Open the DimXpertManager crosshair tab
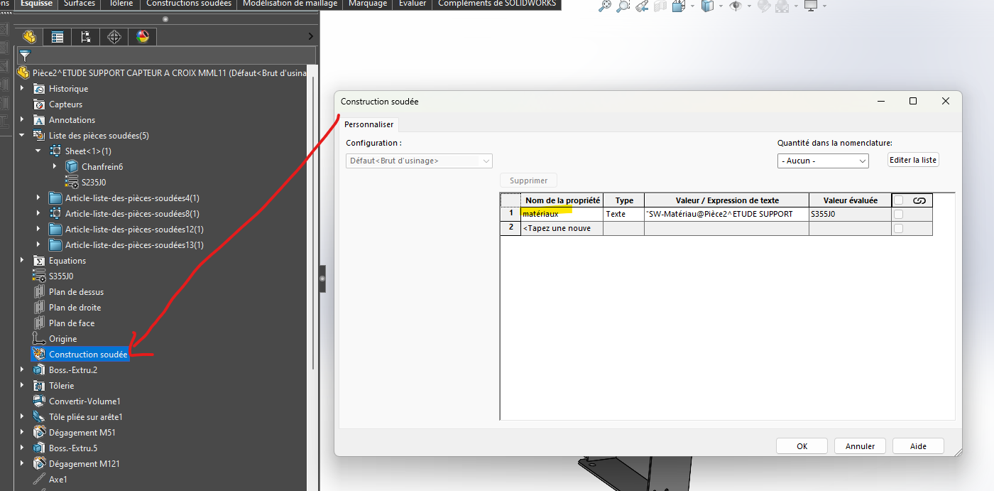 tap(114, 37)
